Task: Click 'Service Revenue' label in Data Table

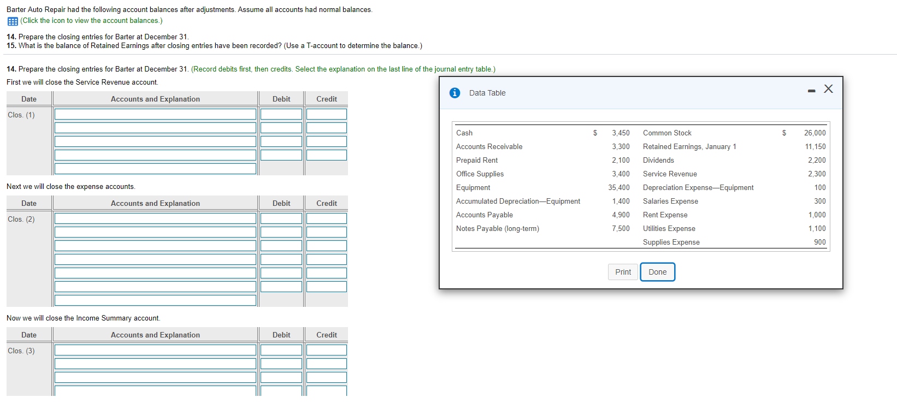Action: [670, 174]
